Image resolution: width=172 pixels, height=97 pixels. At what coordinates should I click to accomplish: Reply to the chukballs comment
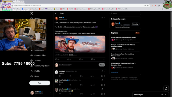tap(60, 76)
